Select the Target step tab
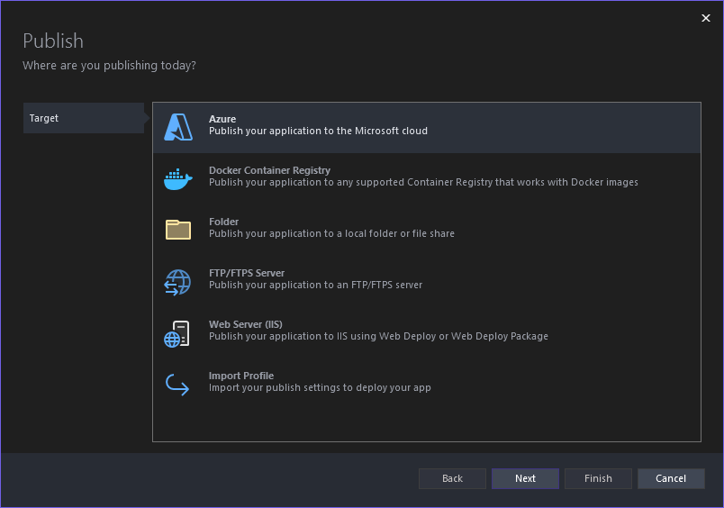The width and height of the screenshot is (724, 508). click(x=84, y=118)
